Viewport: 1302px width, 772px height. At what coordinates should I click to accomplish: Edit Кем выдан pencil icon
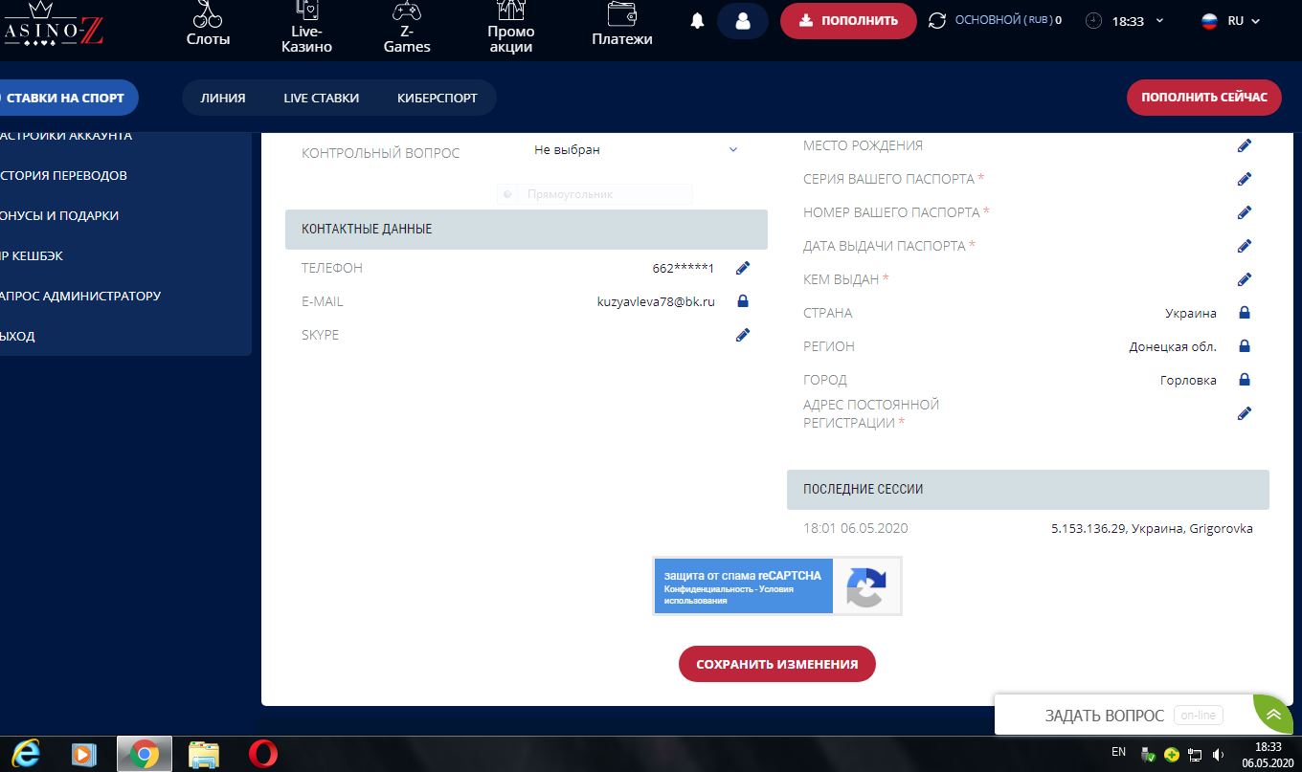[x=1245, y=279]
